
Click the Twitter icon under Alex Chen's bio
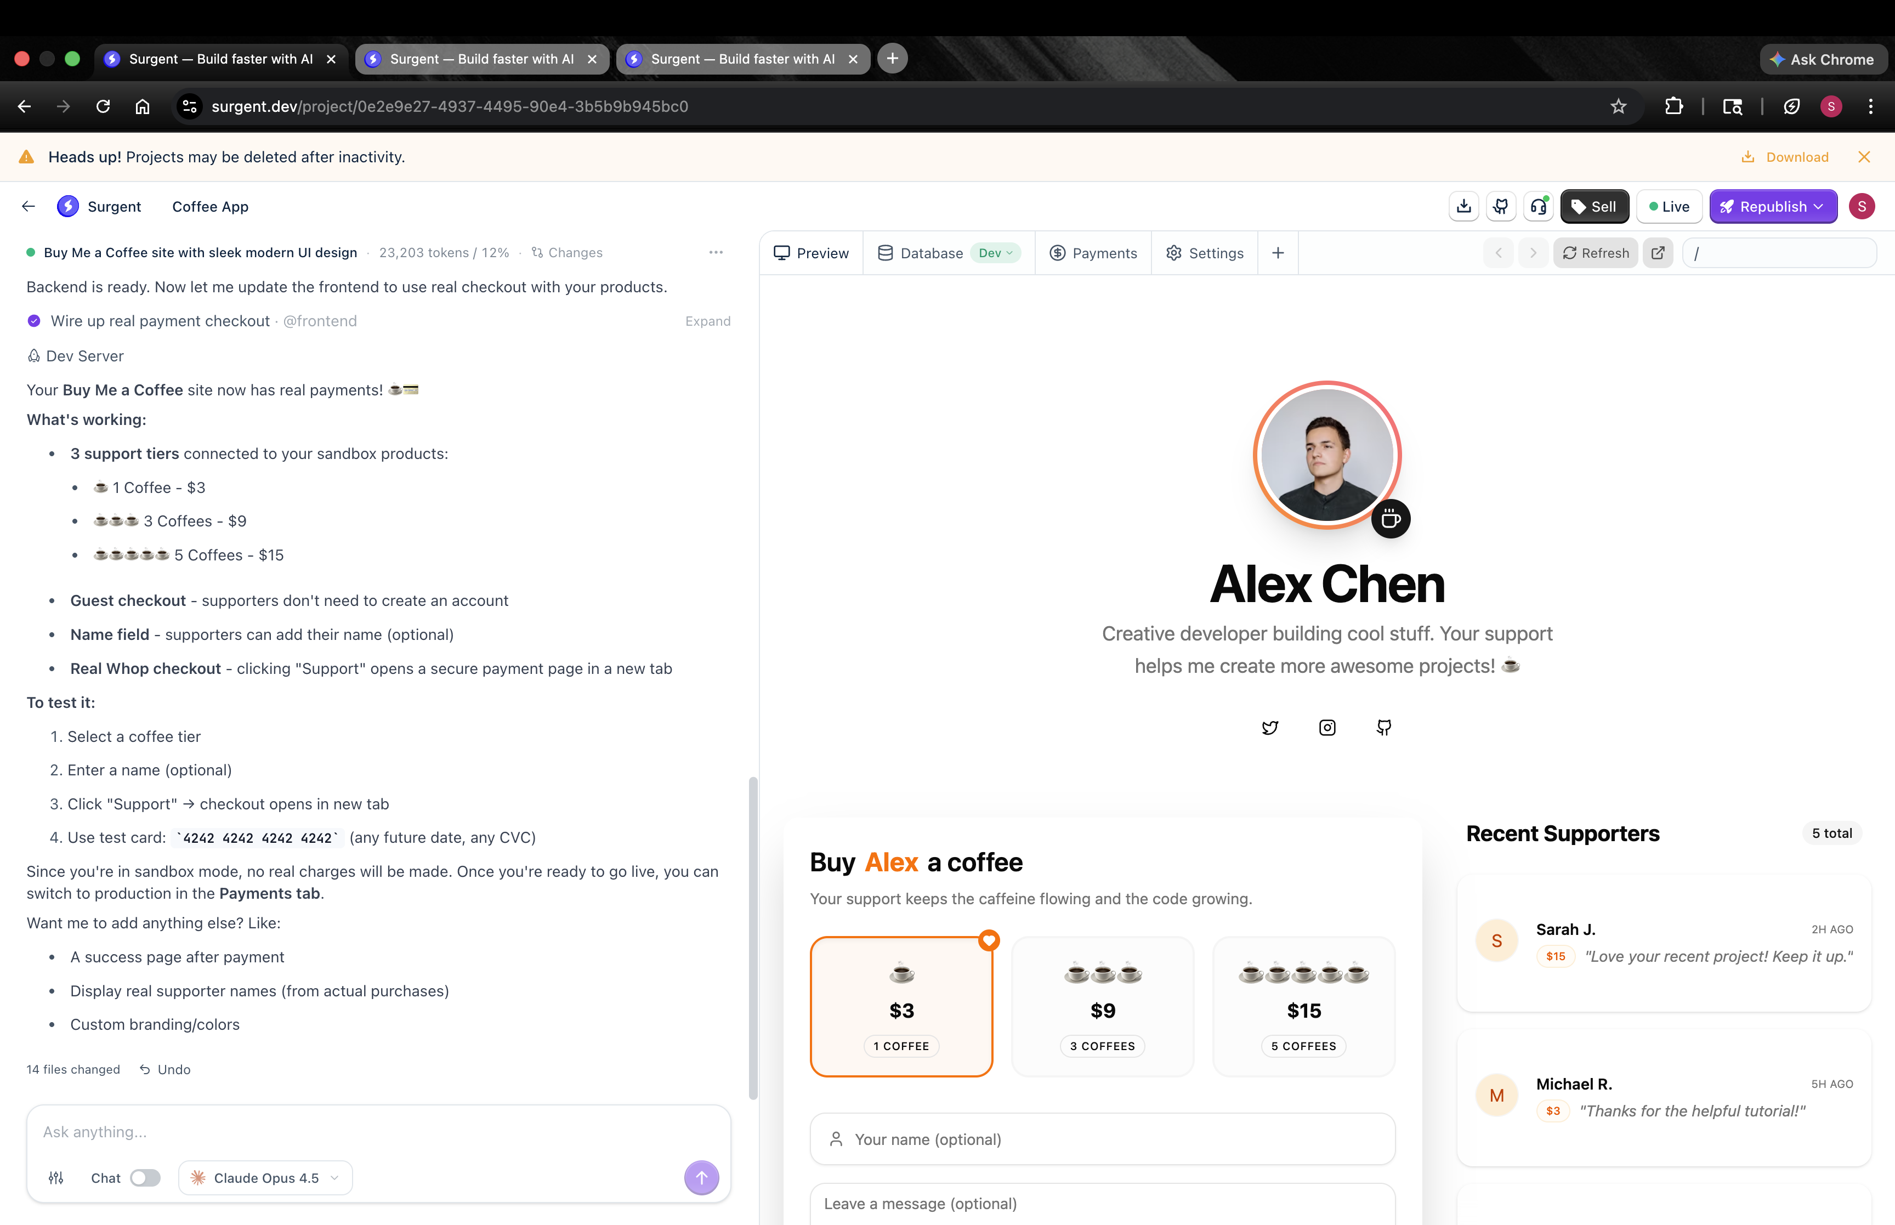click(1270, 727)
